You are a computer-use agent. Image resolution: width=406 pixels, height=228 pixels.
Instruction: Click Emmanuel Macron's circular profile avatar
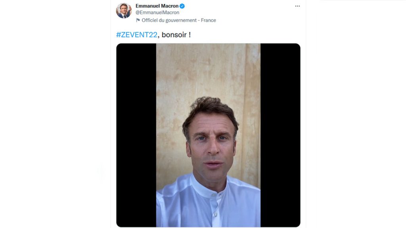coord(124,10)
